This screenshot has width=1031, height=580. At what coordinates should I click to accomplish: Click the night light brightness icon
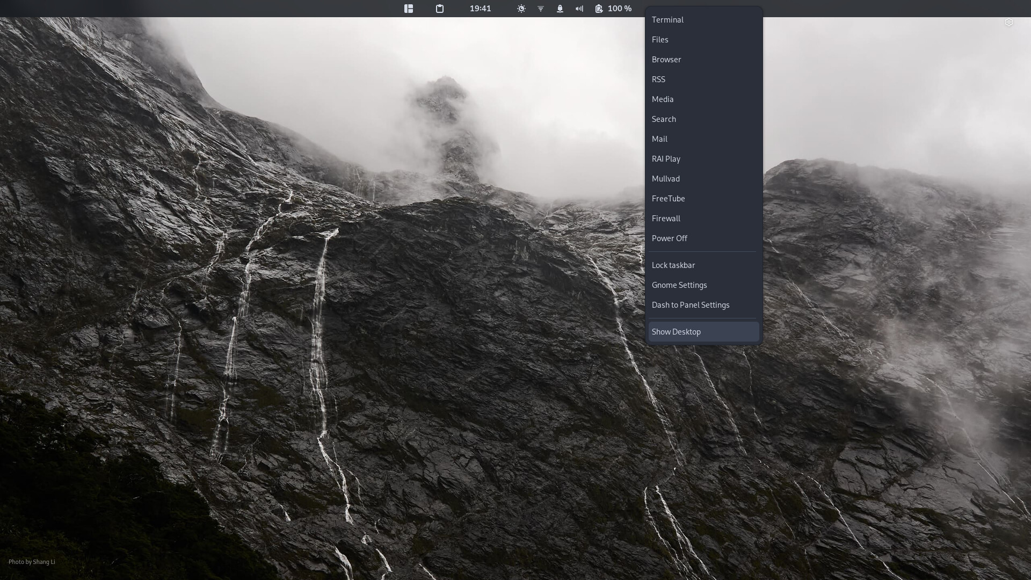(x=521, y=9)
